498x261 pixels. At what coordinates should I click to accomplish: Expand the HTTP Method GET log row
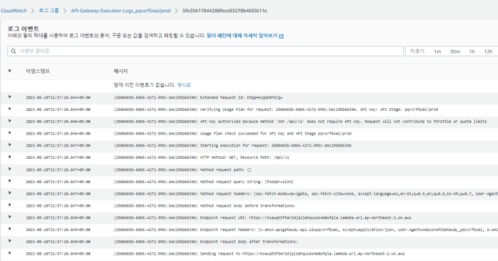click(x=9, y=157)
